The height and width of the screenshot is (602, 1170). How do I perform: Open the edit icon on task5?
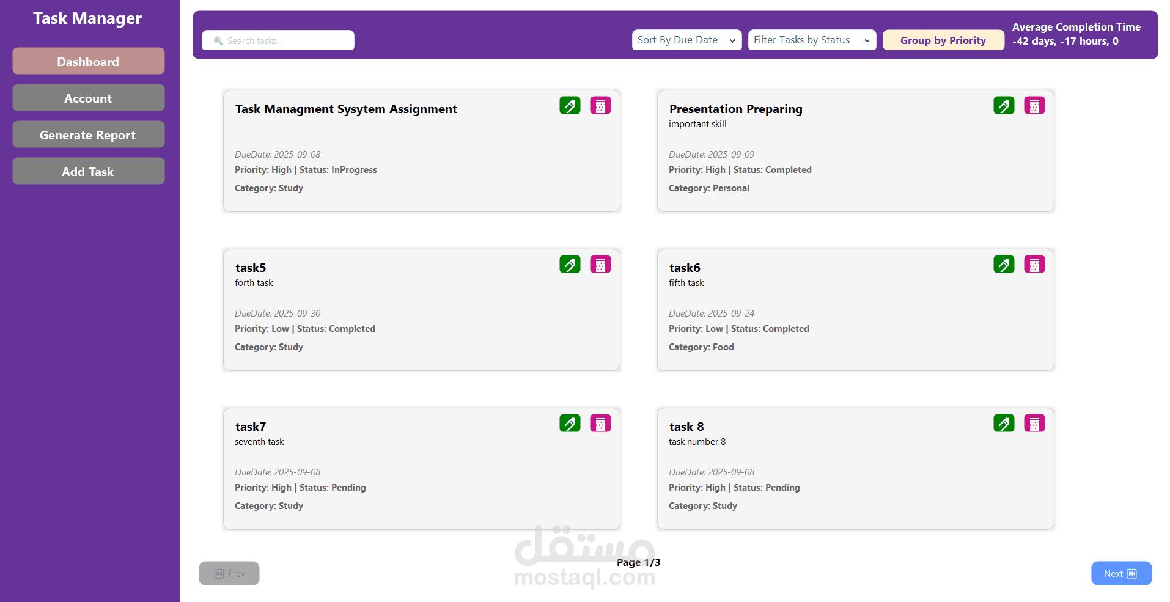pyautogui.click(x=570, y=264)
